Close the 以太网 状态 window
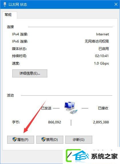120x164 pixels. click(x=116, y=4)
